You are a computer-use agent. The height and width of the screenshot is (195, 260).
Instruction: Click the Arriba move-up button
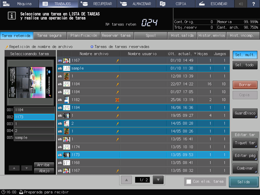(44, 165)
